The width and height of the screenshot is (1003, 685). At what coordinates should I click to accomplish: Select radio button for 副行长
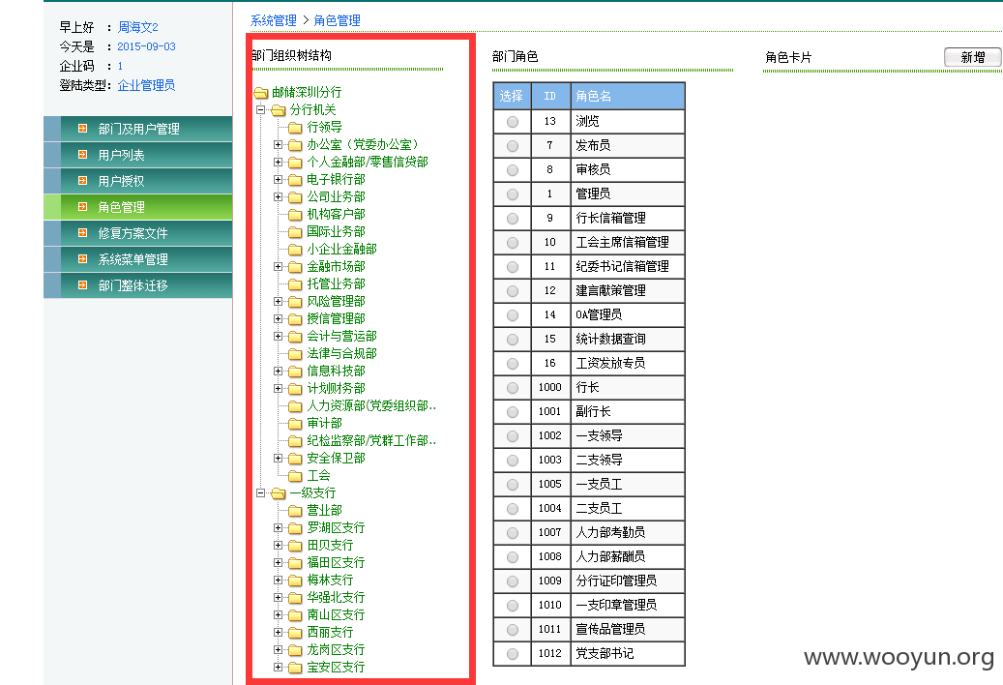[x=513, y=412]
